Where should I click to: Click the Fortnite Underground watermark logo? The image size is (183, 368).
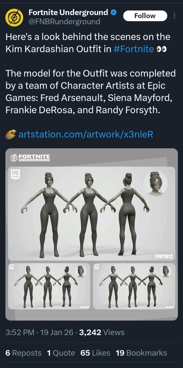click(30, 158)
